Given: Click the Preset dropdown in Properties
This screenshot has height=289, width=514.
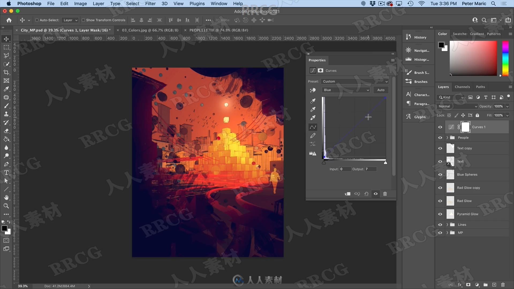Looking at the screenshot, I should [x=354, y=81].
